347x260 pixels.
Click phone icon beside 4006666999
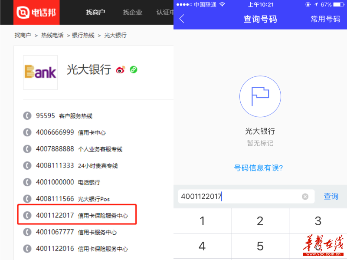(x=27, y=132)
